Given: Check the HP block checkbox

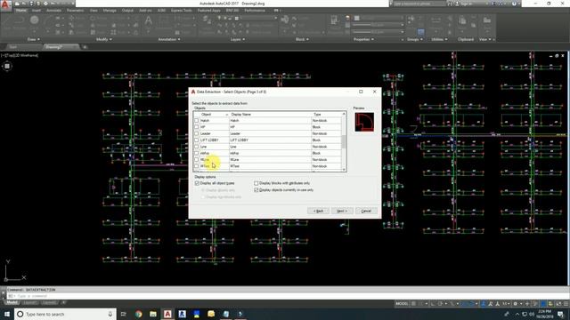Looking at the screenshot, I should coord(197,127).
